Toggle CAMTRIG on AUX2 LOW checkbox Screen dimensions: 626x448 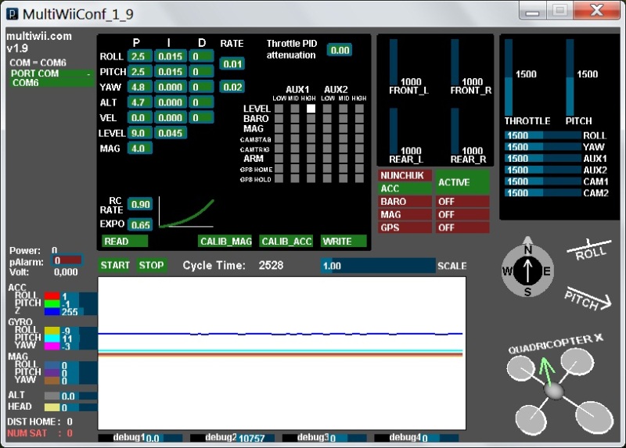point(327,149)
